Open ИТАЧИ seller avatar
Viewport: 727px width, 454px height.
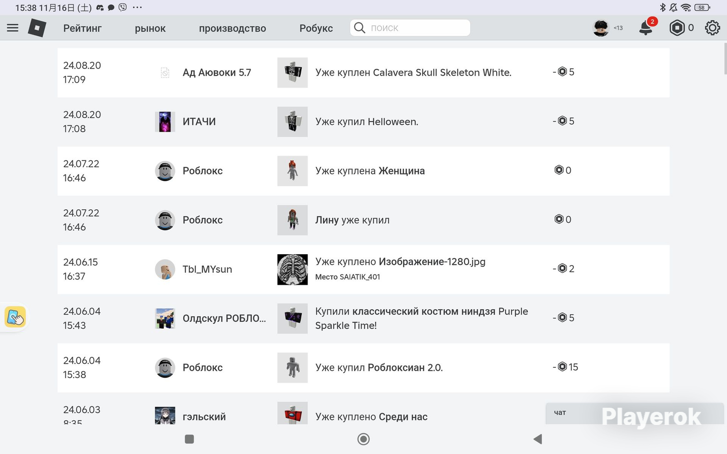[165, 122]
